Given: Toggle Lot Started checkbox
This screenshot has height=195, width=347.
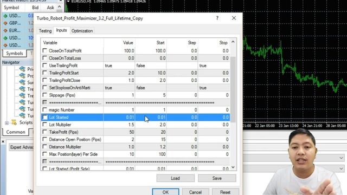Looking at the screenshot, I should point(45,117).
